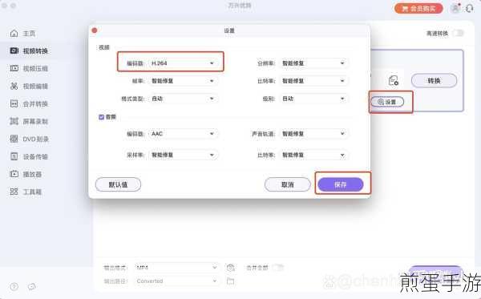This screenshot has height=299, width=481.
Task: Click the user account avatar icon
Action: (455, 8)
